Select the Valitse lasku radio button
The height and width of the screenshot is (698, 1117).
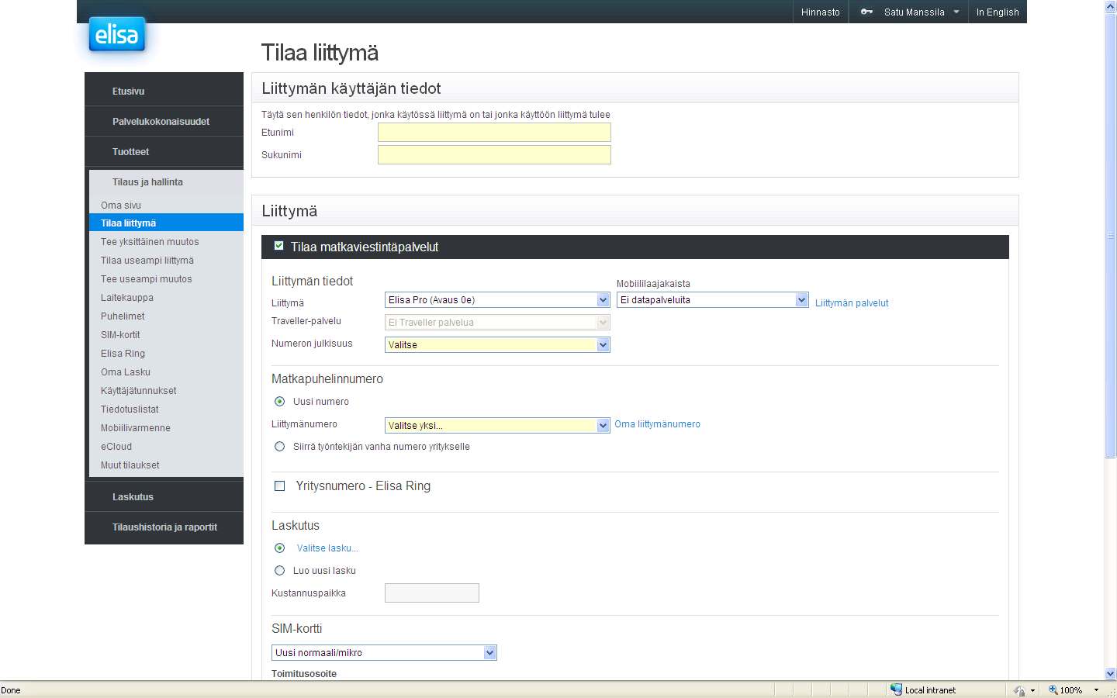pos(279,548)
